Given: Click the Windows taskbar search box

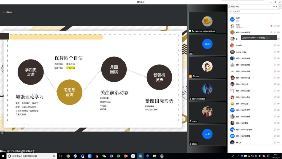Looking at the screenshot, I should 31,156.
